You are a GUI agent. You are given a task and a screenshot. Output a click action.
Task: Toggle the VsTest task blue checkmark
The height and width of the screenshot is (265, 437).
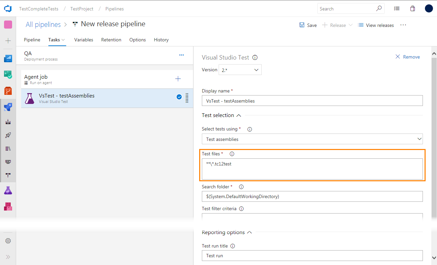[179, 97]
